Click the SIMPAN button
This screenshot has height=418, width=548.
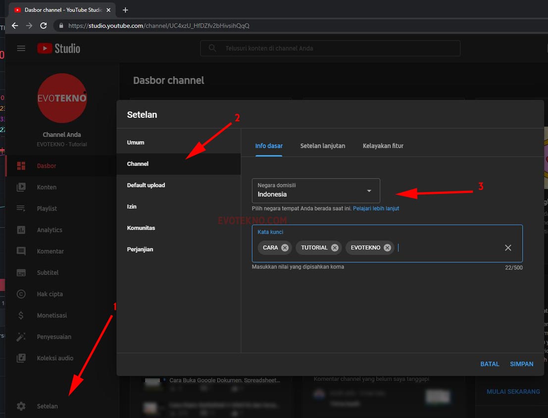pyautogui.click(x=521, y=364)
